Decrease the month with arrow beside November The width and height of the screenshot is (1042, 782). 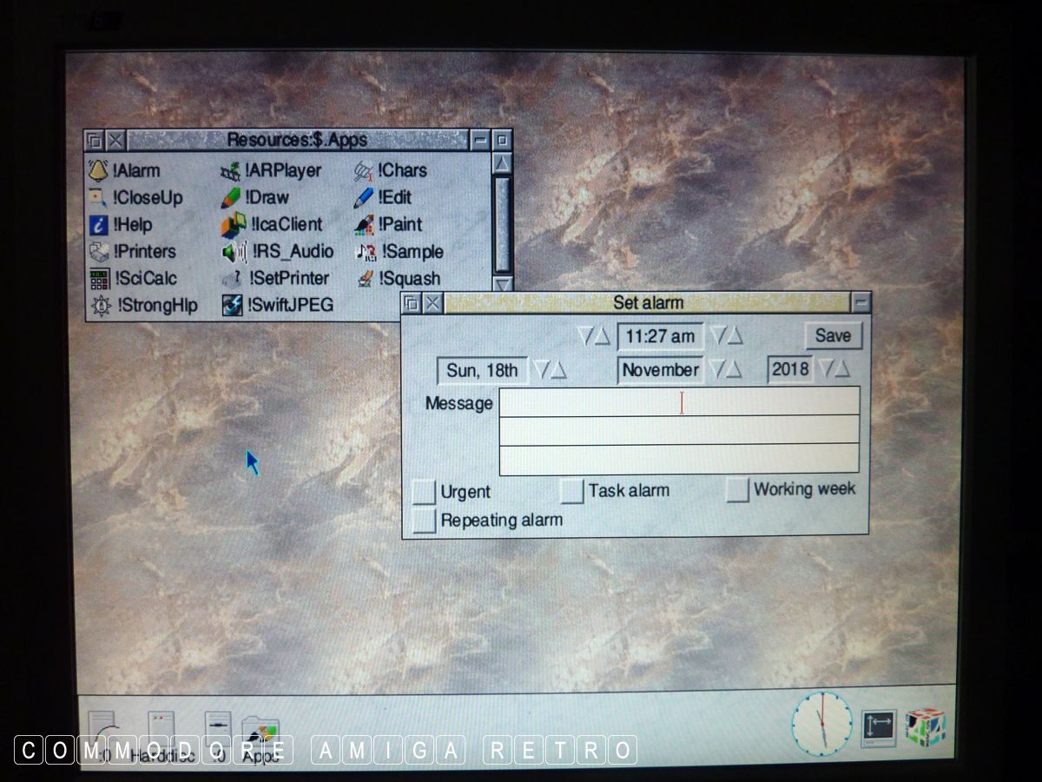pyautogui.click(x=716, y=370)
